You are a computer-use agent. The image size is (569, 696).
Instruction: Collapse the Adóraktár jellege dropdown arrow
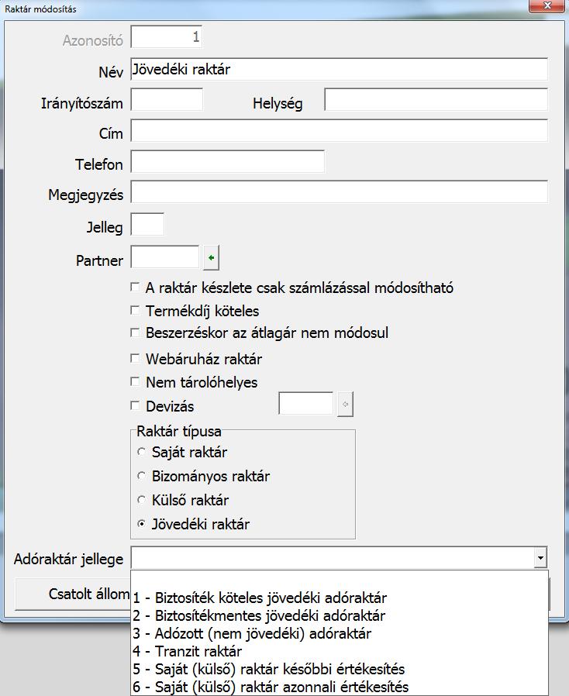(x=540, y=558)
